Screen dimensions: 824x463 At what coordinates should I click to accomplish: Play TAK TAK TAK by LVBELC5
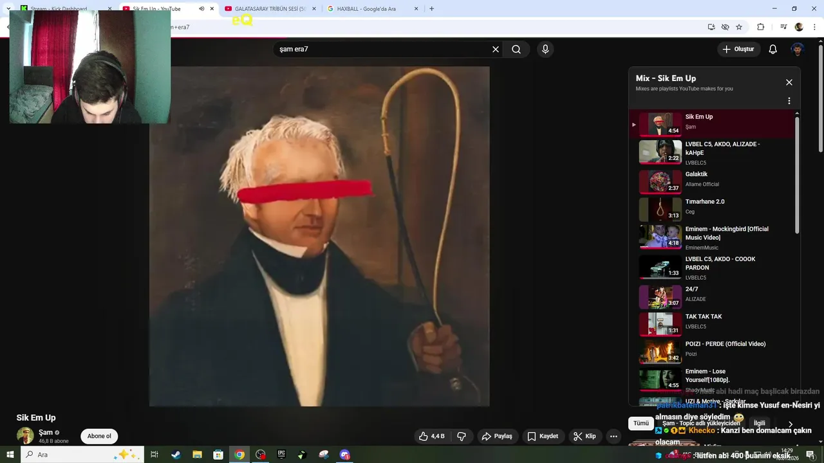[712, 324]
